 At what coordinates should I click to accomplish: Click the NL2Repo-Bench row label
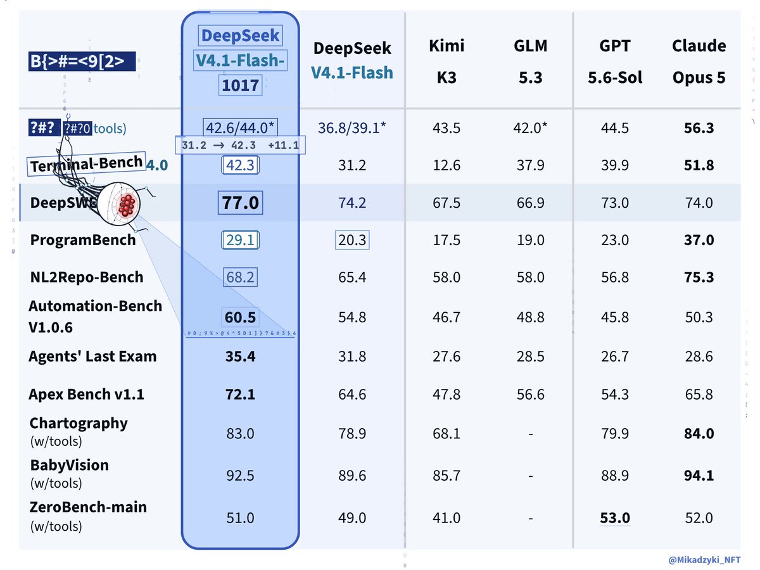tap(87, 277)
